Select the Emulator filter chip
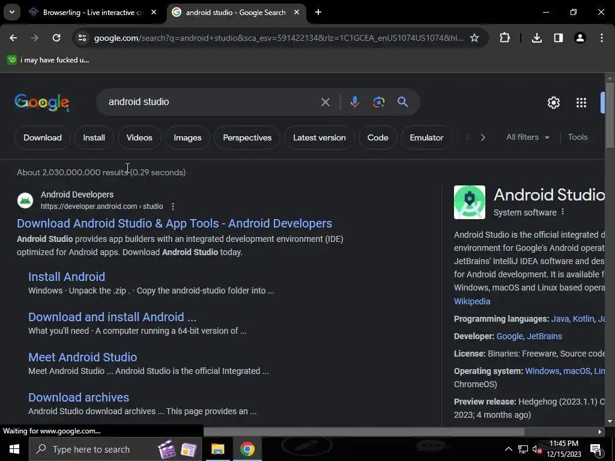 pyautogui.click(x=426, y=137)
